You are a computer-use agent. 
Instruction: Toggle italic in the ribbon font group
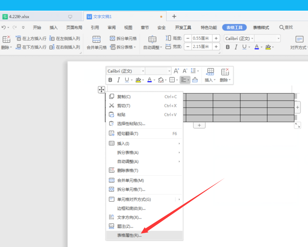[236, 47]
